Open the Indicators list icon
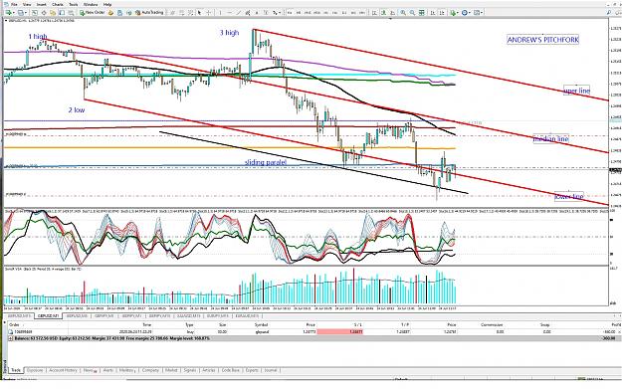This screenshot has width=622, height=389. tap(453, 13)
